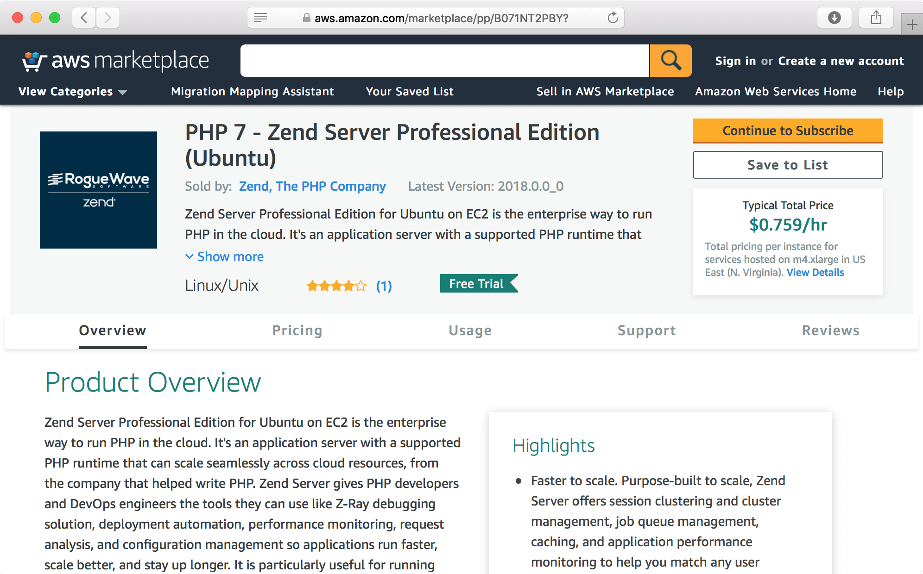Viewport: 923px width, 574px height.
Task: Click the Reviews tab
Action: tap(830, 330)
